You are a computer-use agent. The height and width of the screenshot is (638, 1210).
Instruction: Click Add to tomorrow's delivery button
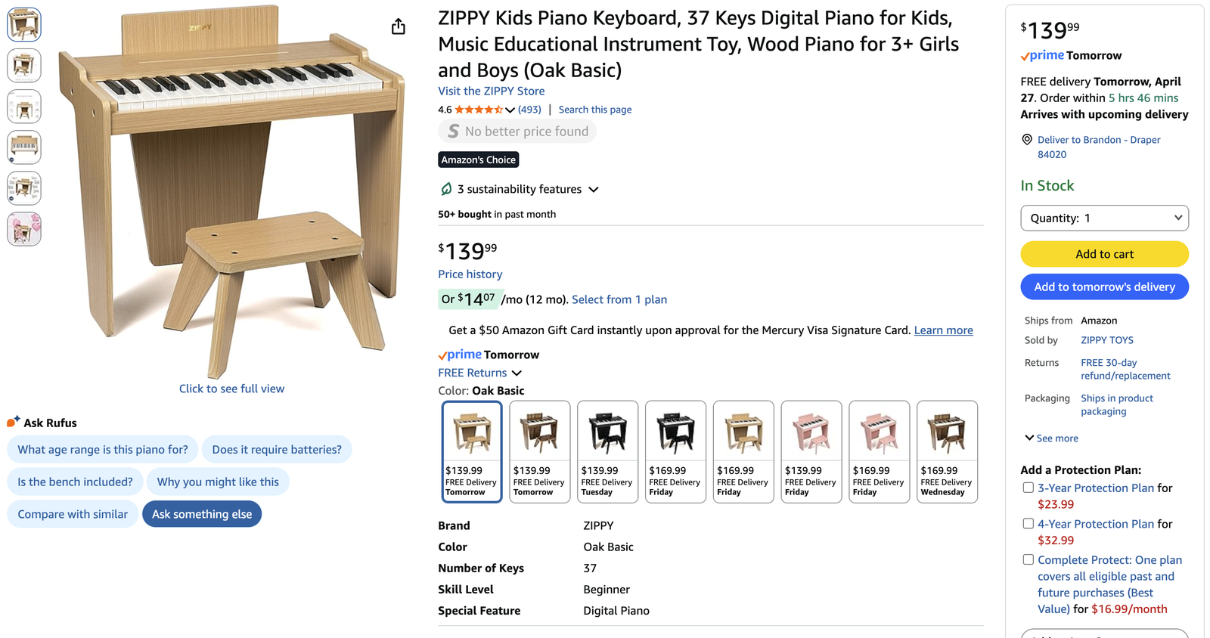pyautogui.click(x=1104, y=286)
